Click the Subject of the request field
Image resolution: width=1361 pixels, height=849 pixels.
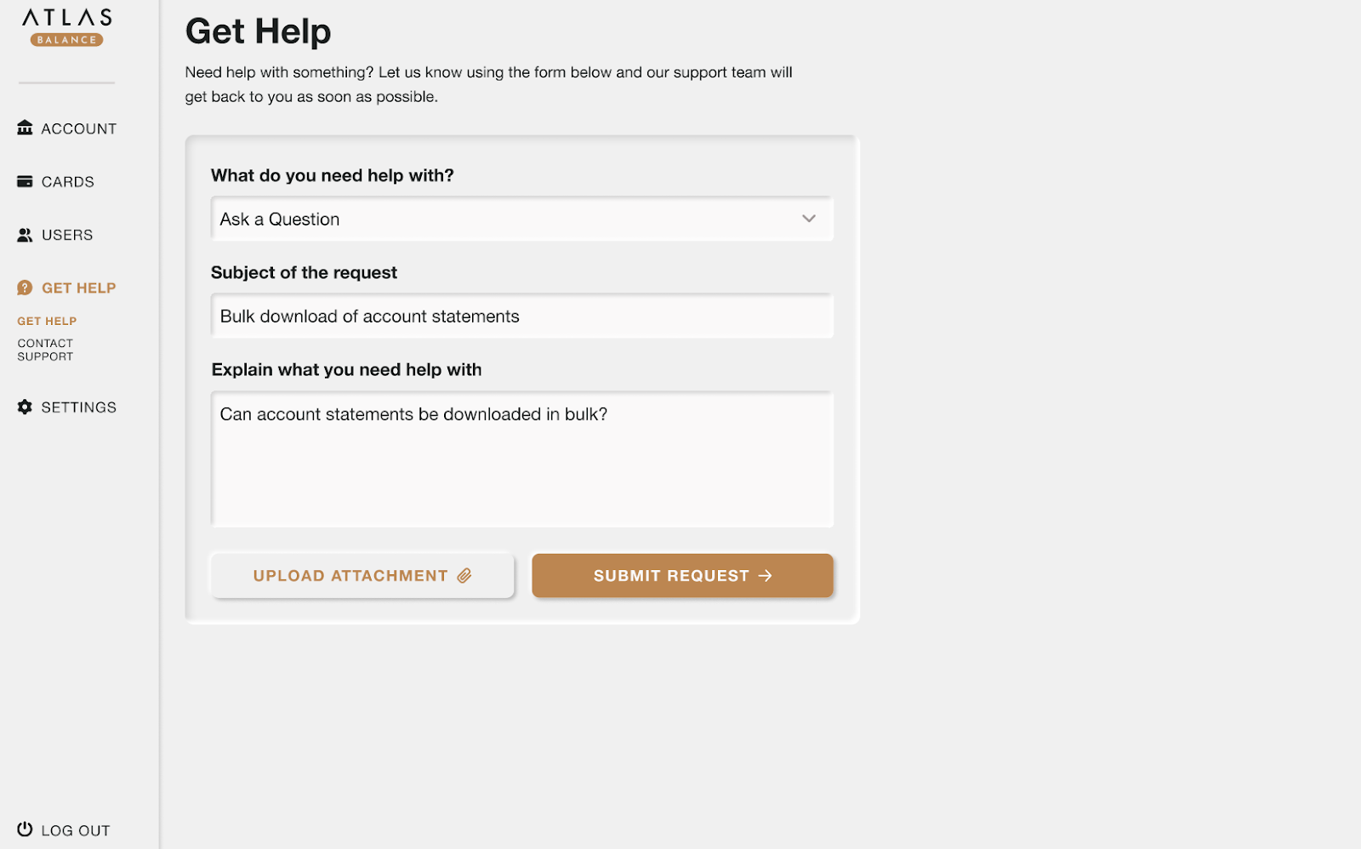[521, 316]
